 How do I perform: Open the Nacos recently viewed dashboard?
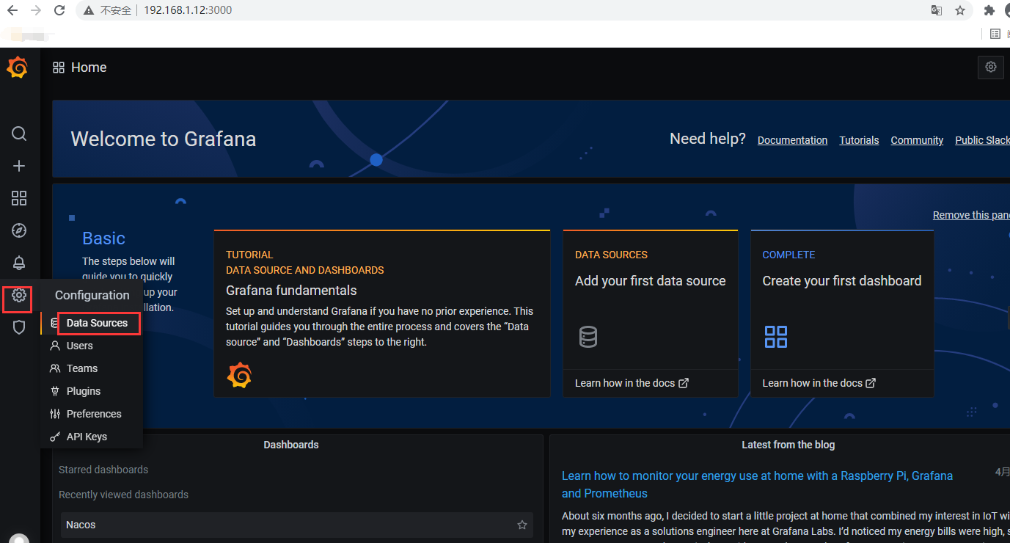tap(81, 525)
